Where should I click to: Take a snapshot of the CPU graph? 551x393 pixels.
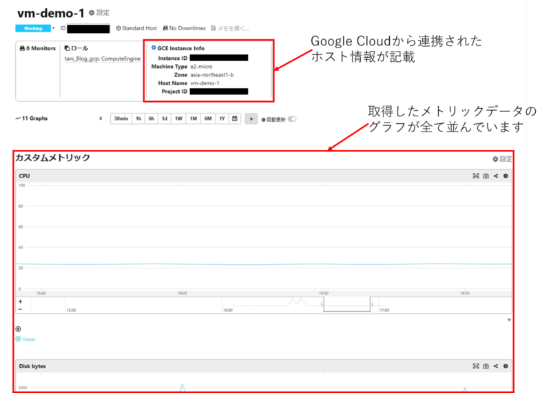point(486,176)
